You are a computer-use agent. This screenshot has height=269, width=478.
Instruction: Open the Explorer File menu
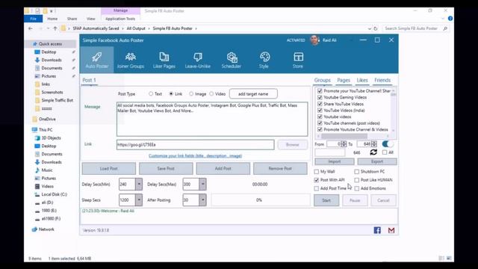coord(33,19)
